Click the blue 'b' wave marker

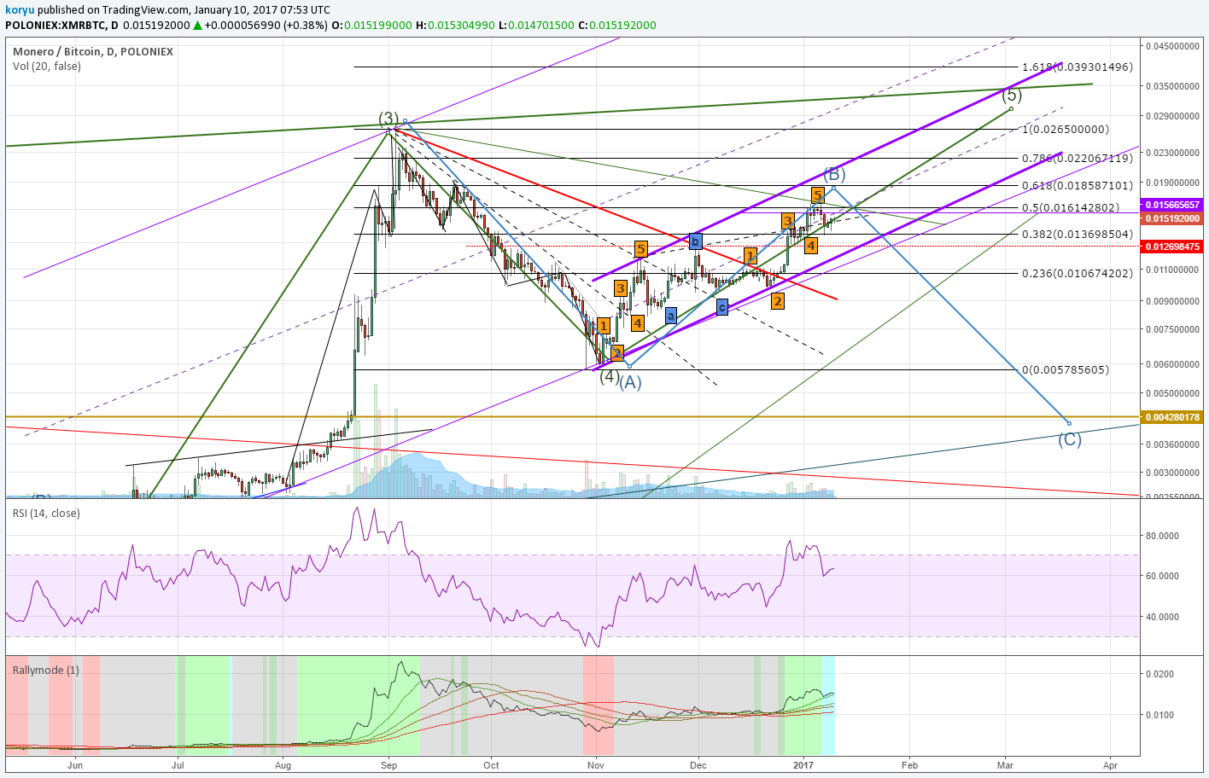coord(696,241)
